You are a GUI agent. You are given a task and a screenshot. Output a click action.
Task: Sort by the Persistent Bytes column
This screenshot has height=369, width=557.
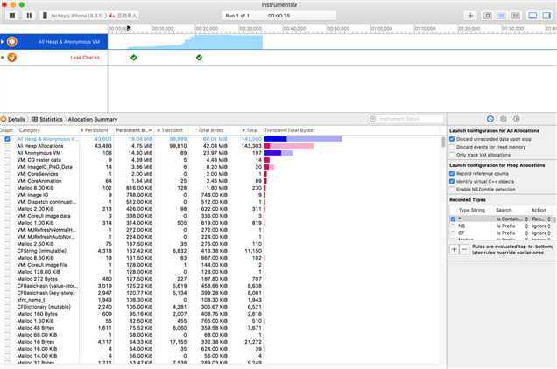coord(134,130)
